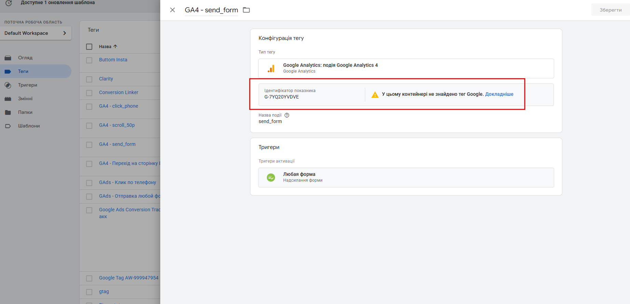Image resolution: width=630 pixels, height=304 pixels.
Task: Toggle the select-all tags checkbox
Action: (x=89, y=47)
